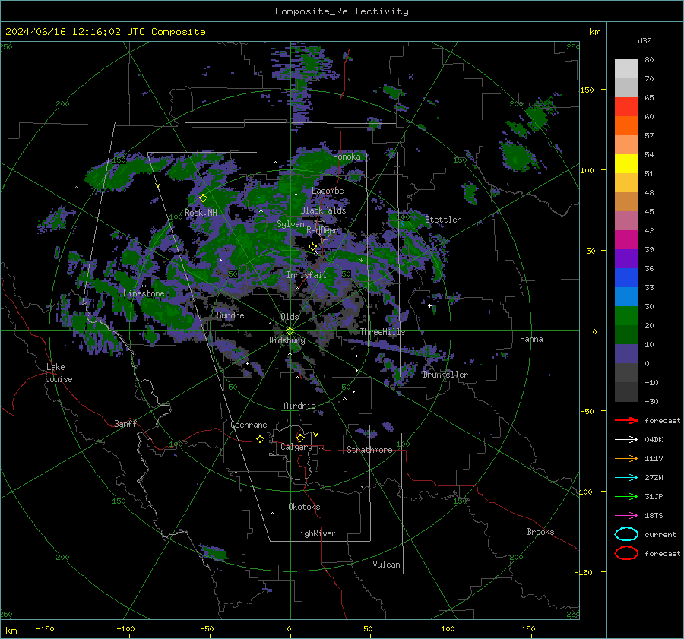Click the yellow V marker beside Calgary diamond
This screenshot has width=684, height=639.
[x=315, y=435]
